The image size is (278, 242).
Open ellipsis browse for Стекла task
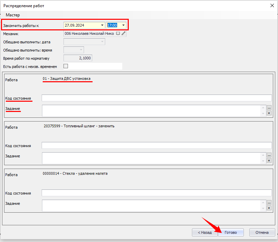269,202
